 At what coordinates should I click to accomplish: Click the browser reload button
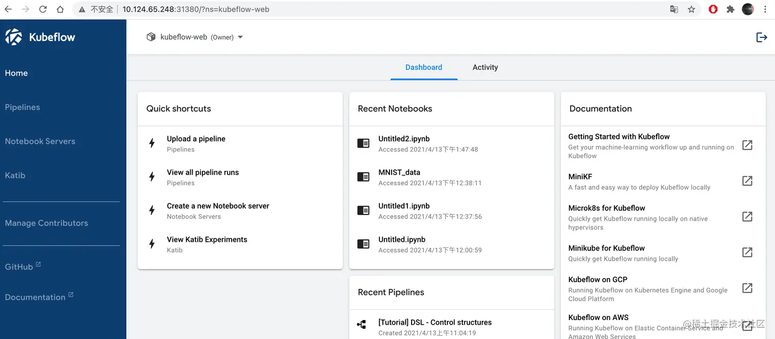(x=43, y=9)
